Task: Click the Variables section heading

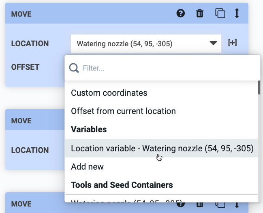Action: pos(89,129)
